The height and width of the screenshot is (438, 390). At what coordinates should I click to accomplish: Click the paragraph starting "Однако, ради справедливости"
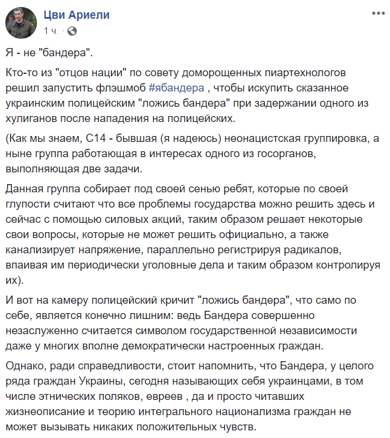pyautogui.click(x=194, y=395)
